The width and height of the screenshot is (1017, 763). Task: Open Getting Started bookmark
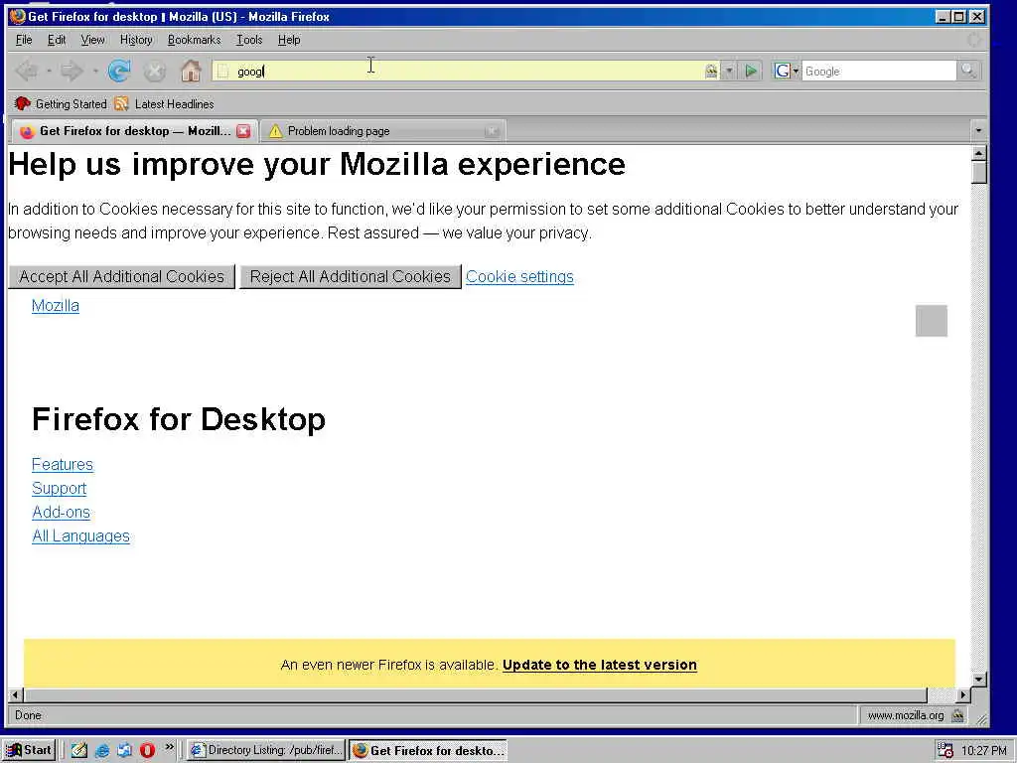(61, 103)
